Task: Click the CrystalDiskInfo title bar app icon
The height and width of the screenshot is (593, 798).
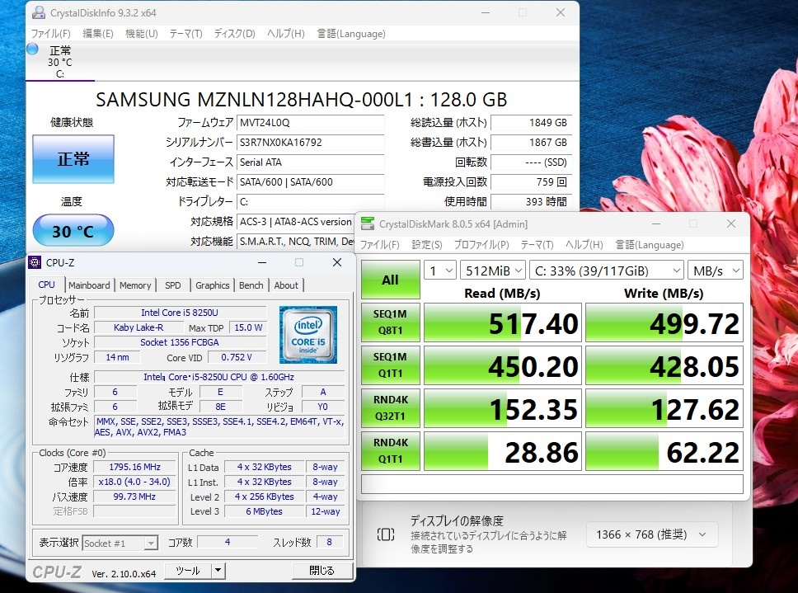Action: coord(38,12)
